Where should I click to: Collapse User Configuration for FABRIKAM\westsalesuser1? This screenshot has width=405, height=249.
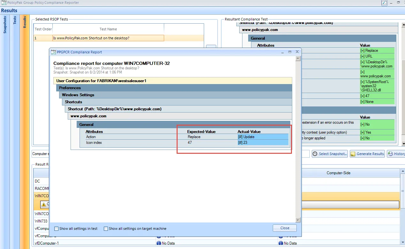point(173,81)
